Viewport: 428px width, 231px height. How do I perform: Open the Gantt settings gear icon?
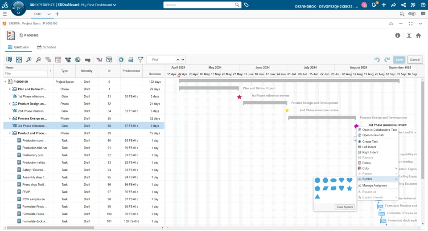tap(121, 60)
